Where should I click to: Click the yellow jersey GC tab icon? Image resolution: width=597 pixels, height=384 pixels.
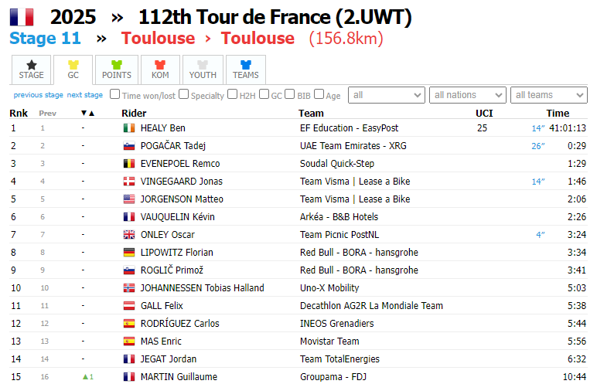point(73,65)
